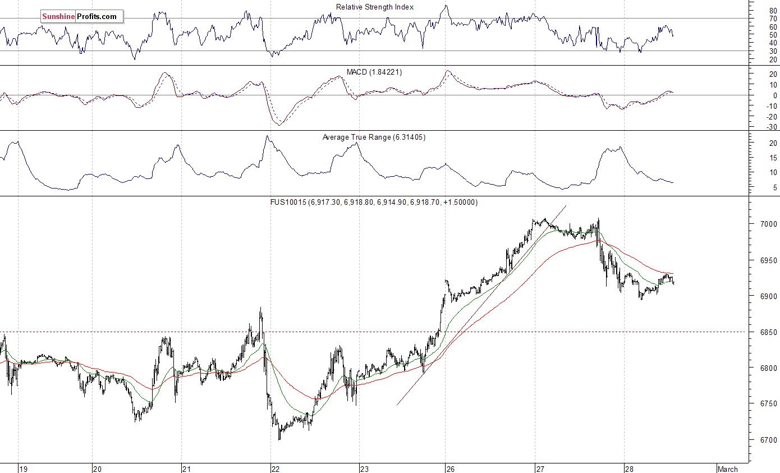Image resolution: width=780 pixels, height=473 pixels.
Task: Select date label 20 on time axis
Action: (x=97, y=469)
